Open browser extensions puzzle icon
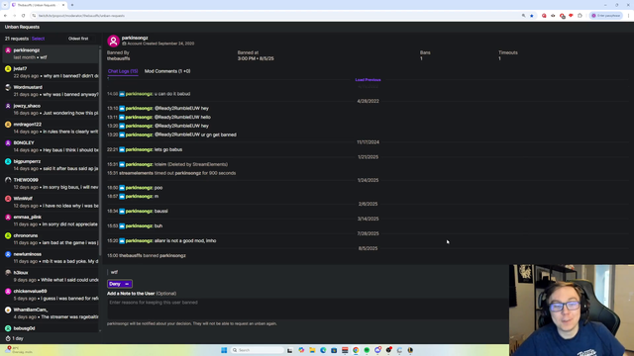This screenshot has height=356, width=634. tap(580, 16)
